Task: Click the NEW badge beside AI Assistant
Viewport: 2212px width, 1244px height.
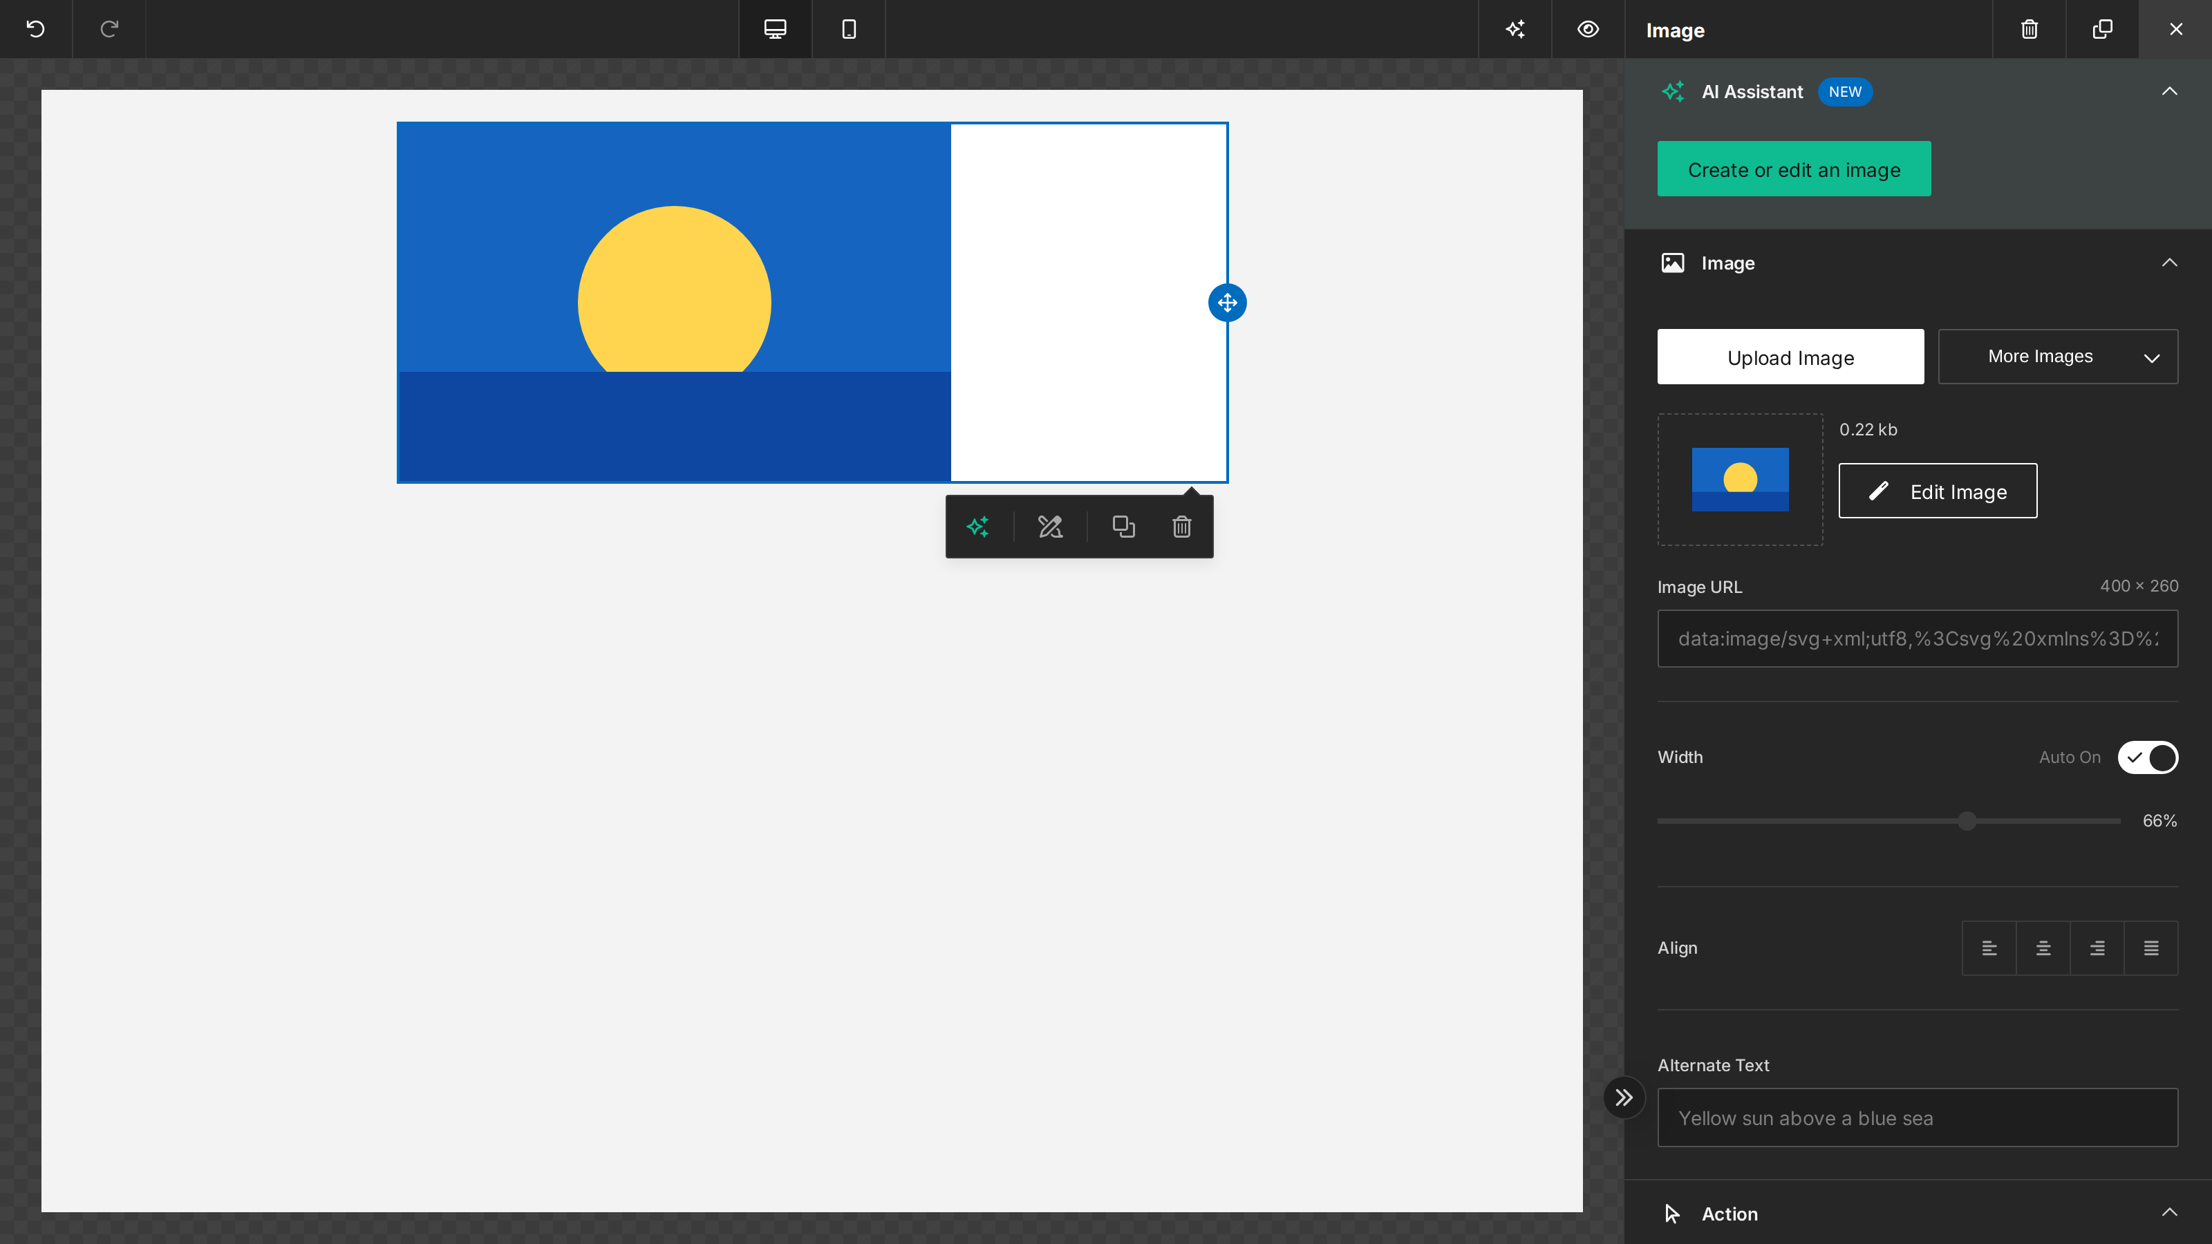Action: 1844,92
